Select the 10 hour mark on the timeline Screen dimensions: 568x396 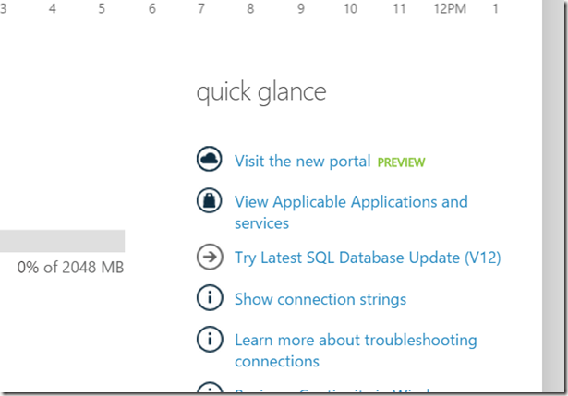(x=350, y=9)
